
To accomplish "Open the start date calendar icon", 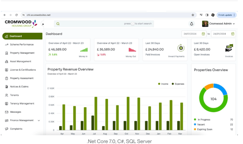I will pos(203,34).
